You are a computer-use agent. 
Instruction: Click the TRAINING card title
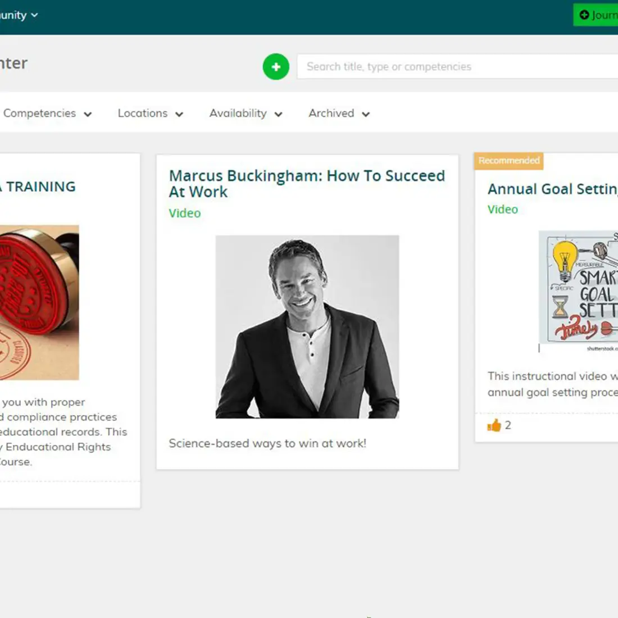tap(38, 187)
